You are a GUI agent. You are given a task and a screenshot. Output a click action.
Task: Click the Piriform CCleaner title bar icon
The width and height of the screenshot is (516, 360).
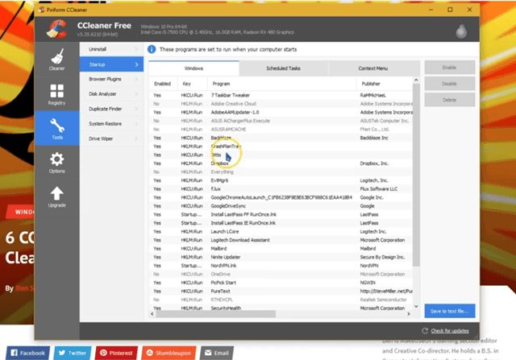pos(41,10)
